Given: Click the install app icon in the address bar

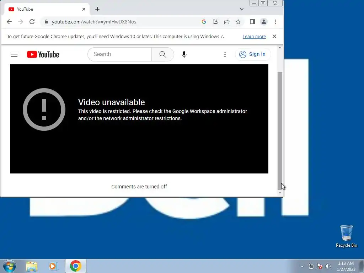Looking at the screenshot, I should click(215, 22).
